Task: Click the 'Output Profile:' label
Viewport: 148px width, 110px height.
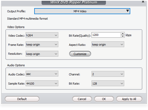Action: [16, 11]
